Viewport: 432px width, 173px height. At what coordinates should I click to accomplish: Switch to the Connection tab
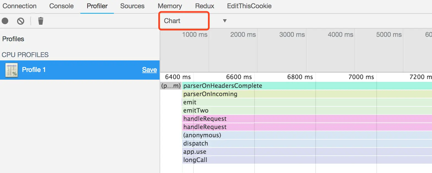(x=20, y=6)
